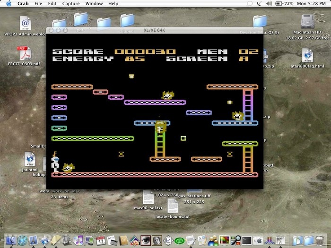Select the locate-booms.txt file icon
Screen dimensions: 331x248
173,206
